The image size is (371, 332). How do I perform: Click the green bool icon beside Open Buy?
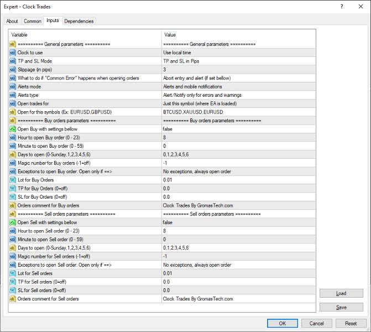13,129
